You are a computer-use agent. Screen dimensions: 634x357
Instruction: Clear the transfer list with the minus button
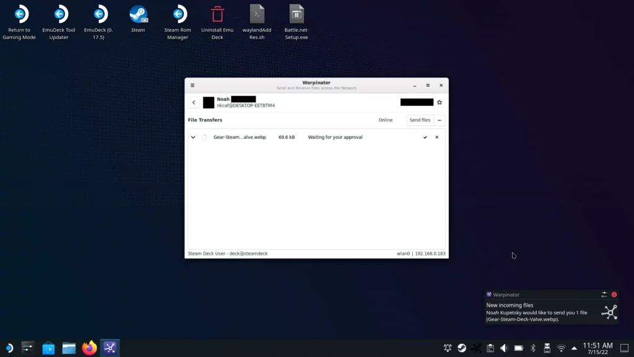[x=440, y=120]
